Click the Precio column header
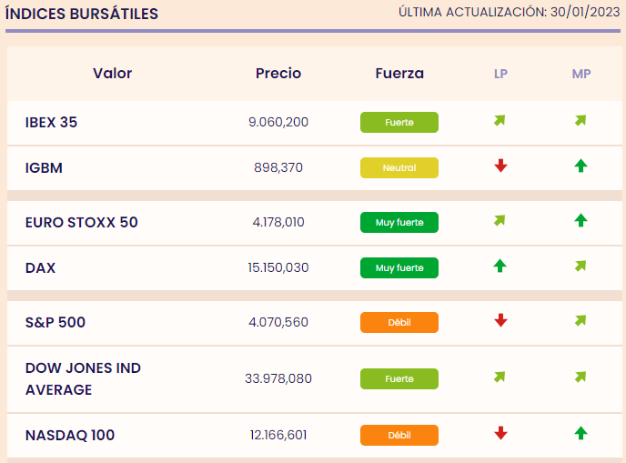 (x=278, y=74)
